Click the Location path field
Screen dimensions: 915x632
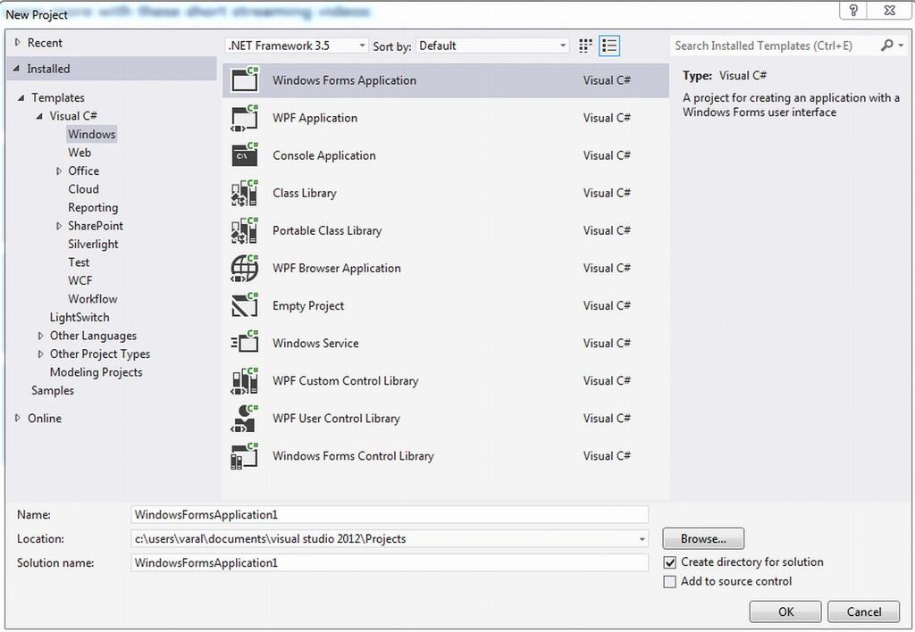click(x=390, y=539)
